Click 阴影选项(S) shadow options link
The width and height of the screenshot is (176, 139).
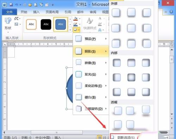pos(126,137)
